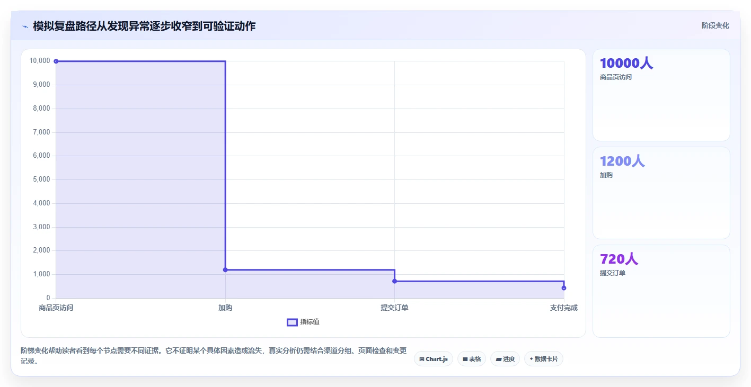The width and height of the screenshot is (751, 387).
Task: Click the 5,000 y-axis tick label
Action: pyautogui.click(x=41, y=179)
